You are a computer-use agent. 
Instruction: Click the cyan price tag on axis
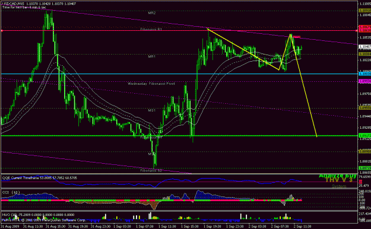pos(365,74)
